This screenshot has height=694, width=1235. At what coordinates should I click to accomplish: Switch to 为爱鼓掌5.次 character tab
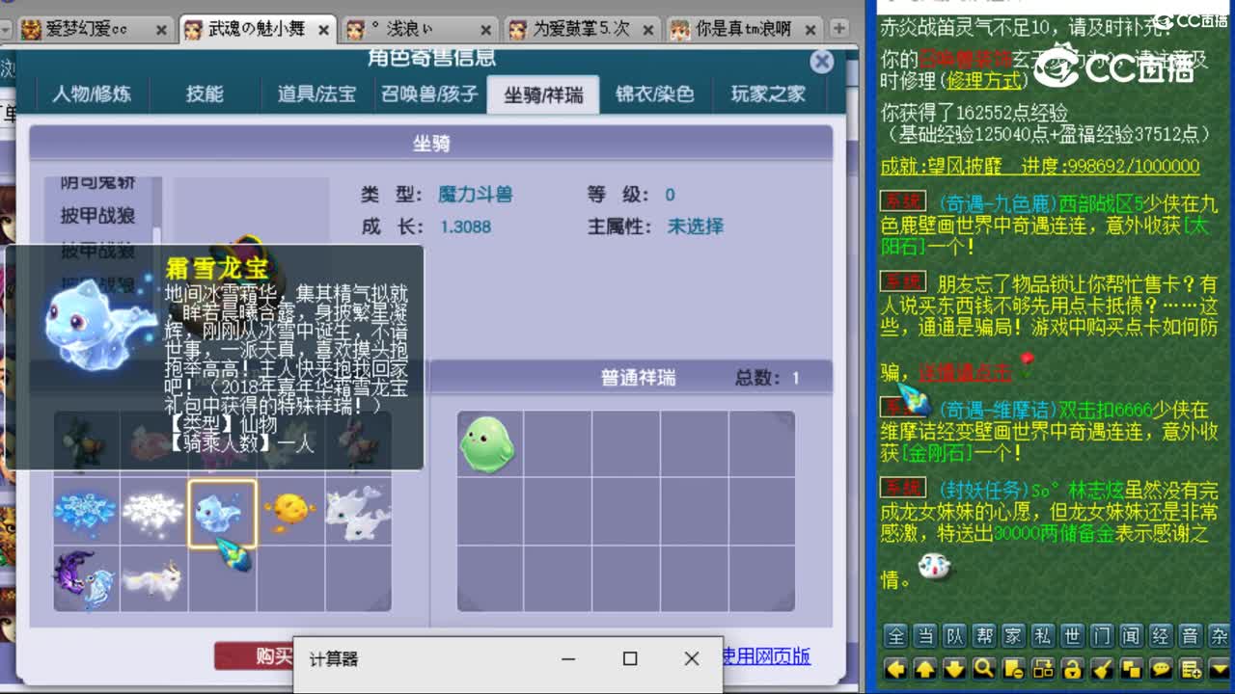click(x=582, y=29)
